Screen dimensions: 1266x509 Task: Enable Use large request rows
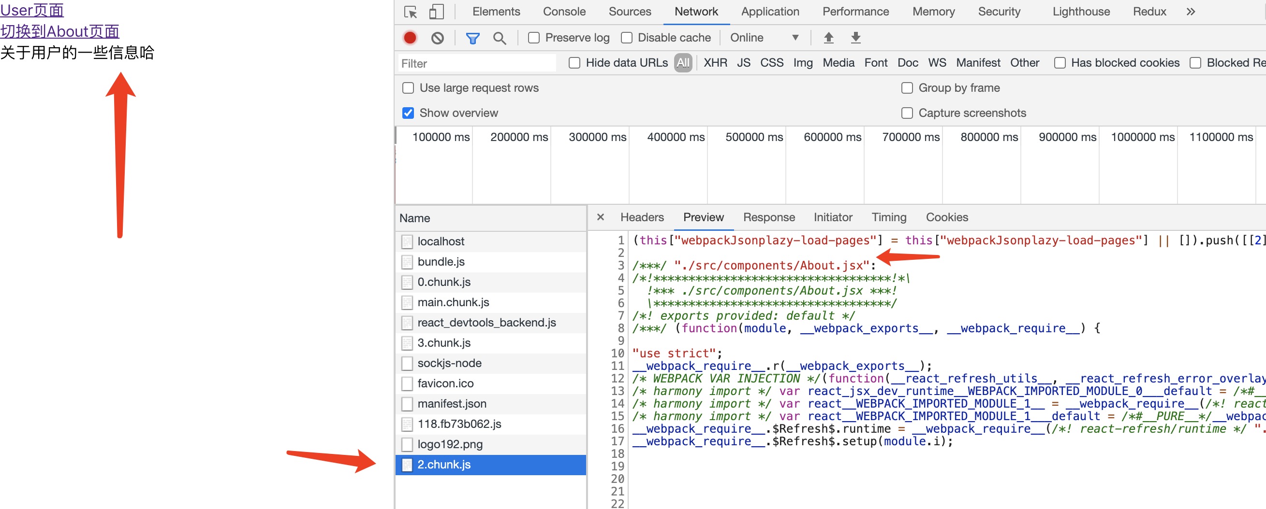[408, 88]
